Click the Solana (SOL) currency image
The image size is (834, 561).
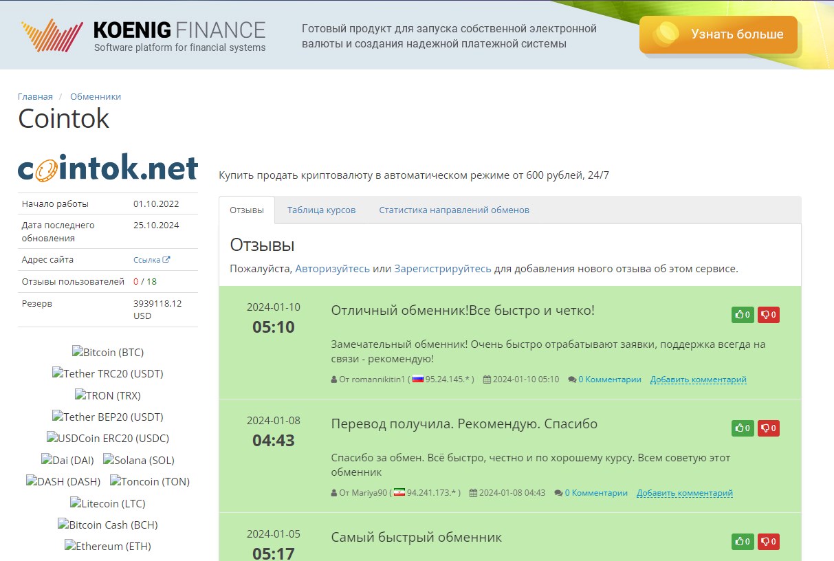tap(139, 460)
